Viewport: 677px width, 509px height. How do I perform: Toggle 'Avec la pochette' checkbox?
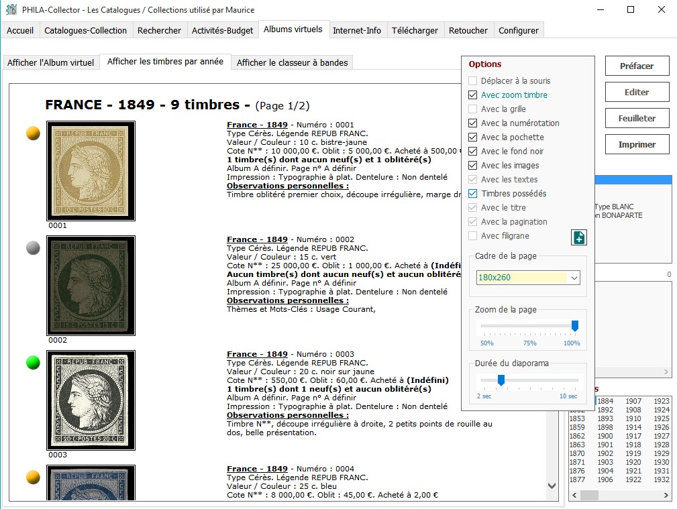[x=473, y=137]
